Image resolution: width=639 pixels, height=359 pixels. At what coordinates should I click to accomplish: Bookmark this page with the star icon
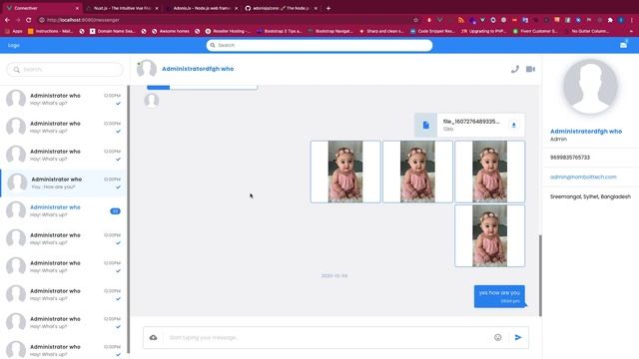click(415, 20)
